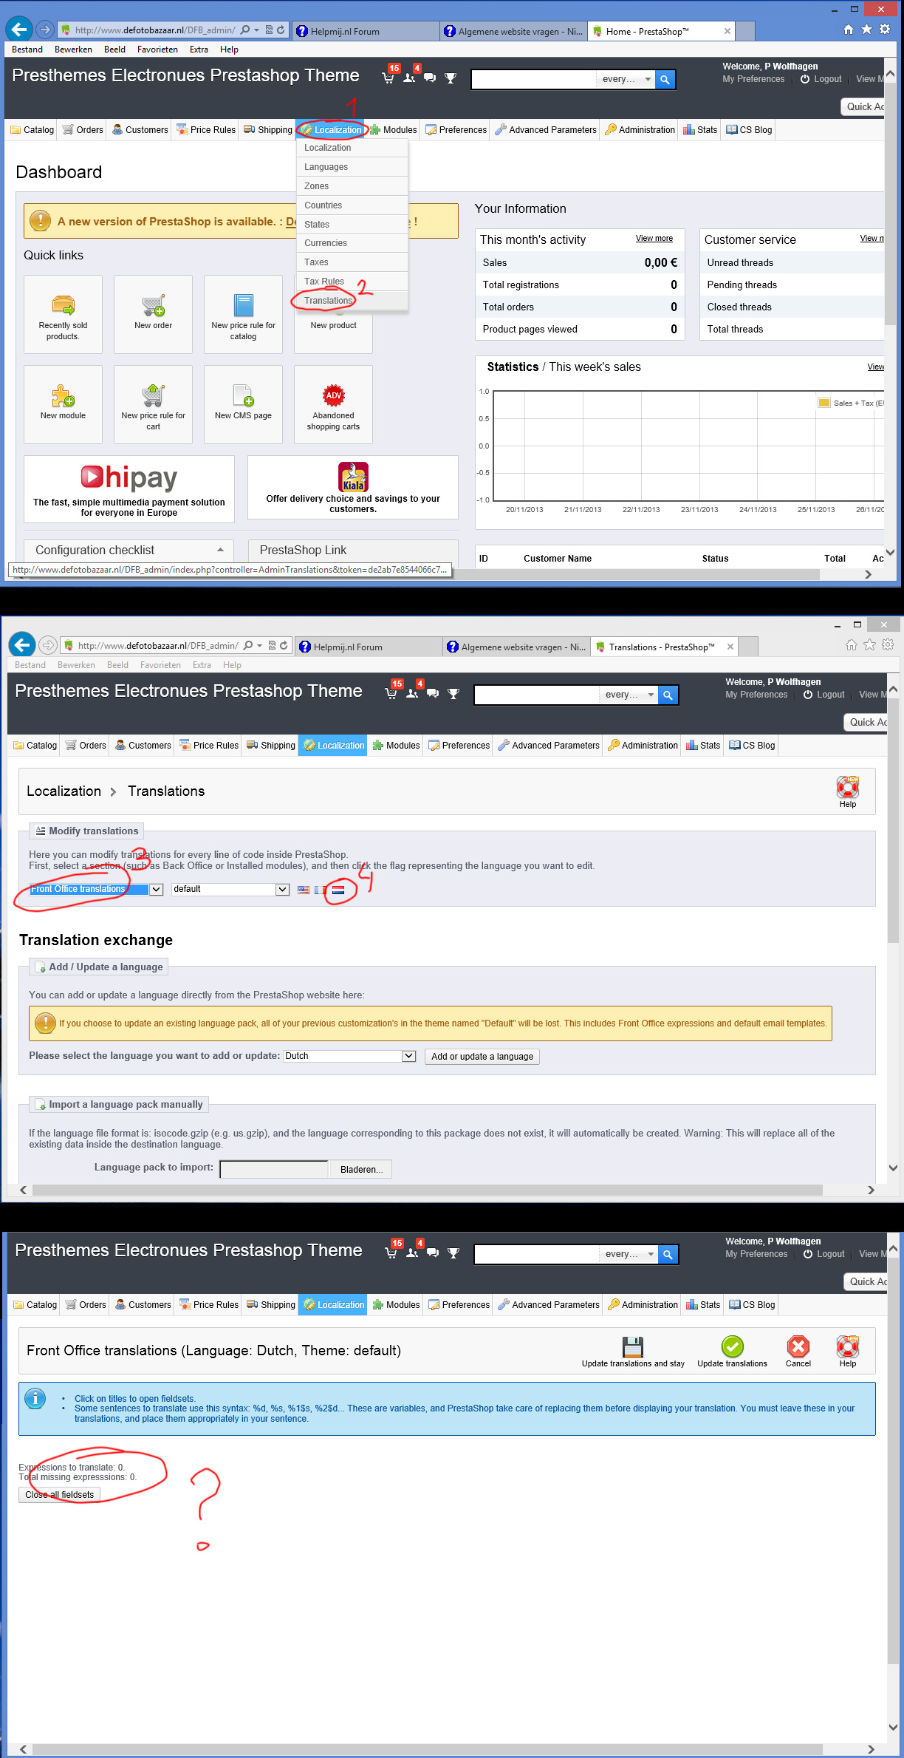This screenshot has width=904, height=1758.
Task: Click the Language pack to import field
Action: (x=274, y=1170)
